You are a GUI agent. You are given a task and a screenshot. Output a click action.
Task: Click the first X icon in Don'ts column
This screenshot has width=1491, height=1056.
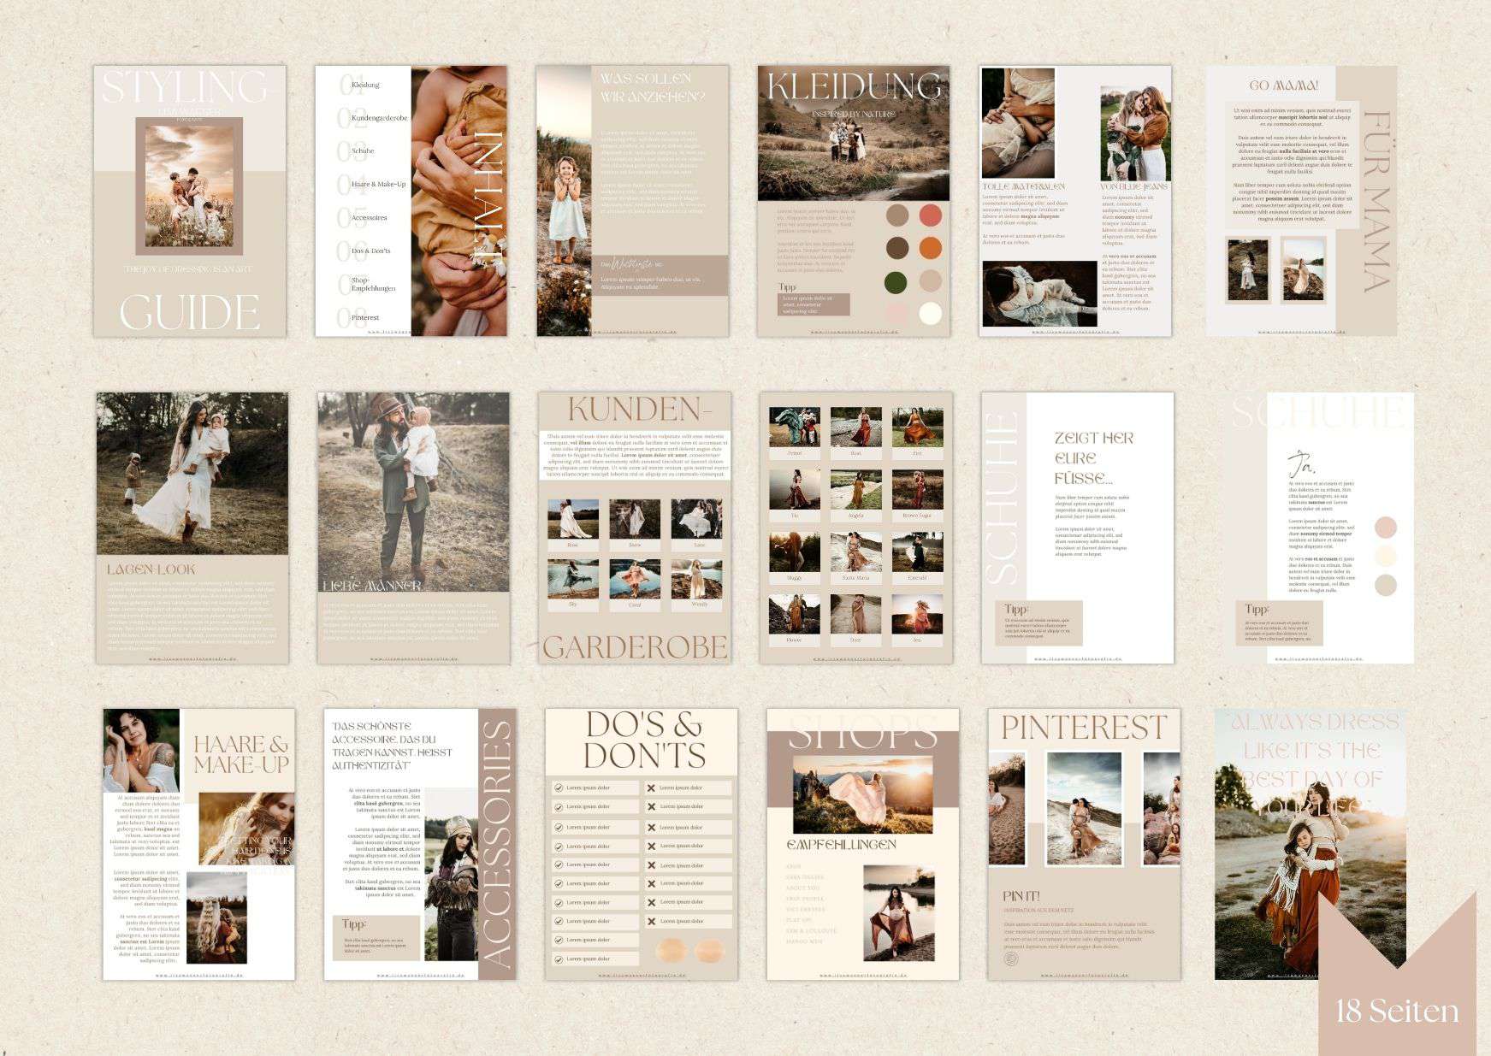(x=652, y=788)
